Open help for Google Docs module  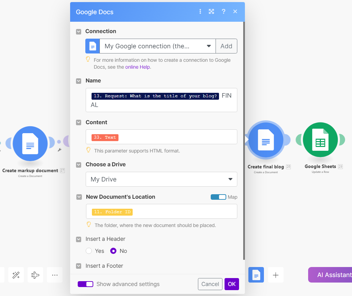click(223, 11)
